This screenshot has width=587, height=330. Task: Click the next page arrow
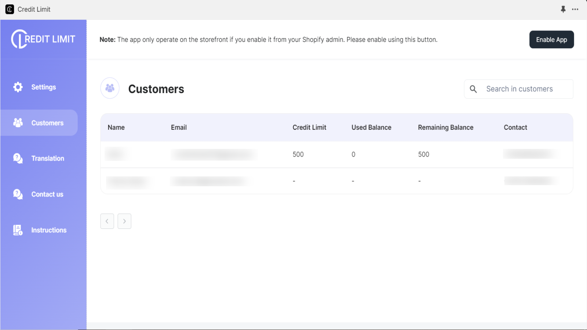click(124, 221)
